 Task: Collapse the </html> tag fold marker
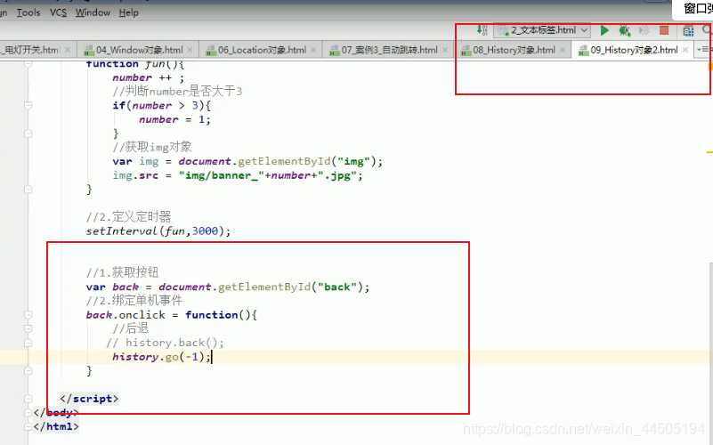[x=29, y=426]
